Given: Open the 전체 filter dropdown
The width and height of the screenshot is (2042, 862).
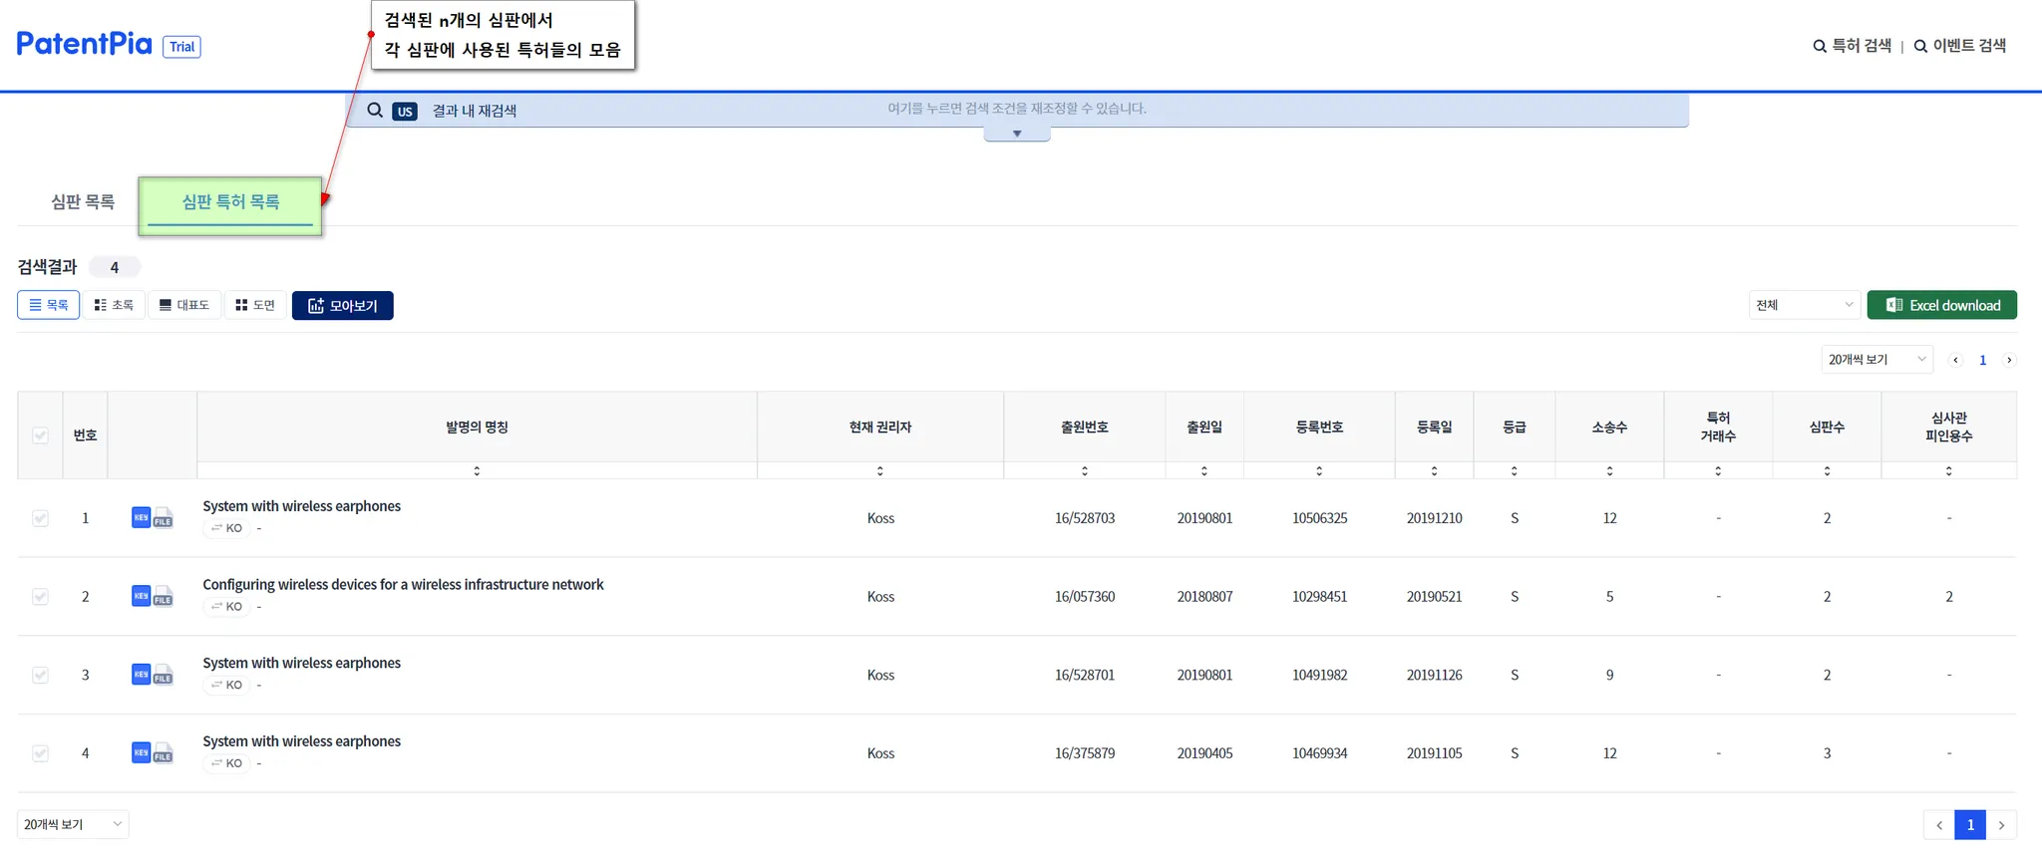Looking at the screenshot, I should pos(1805,305).
